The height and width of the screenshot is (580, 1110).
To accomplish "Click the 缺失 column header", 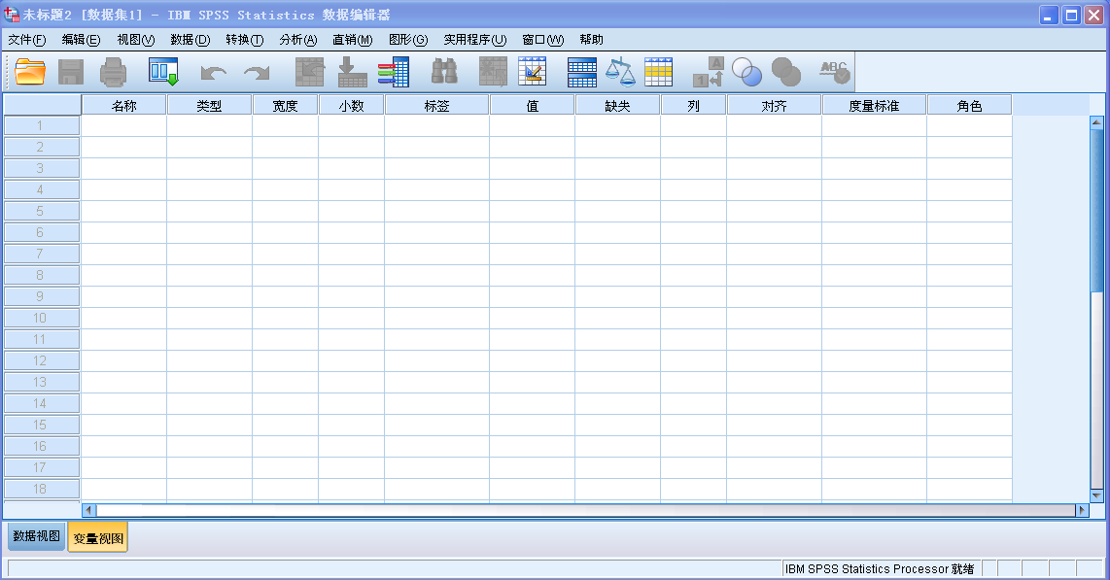I will [x=617, y=105].
